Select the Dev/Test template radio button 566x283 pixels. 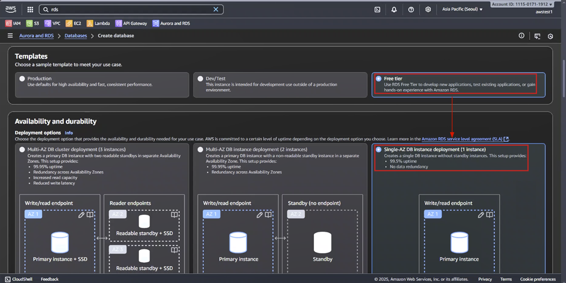(x=200, y=78)
